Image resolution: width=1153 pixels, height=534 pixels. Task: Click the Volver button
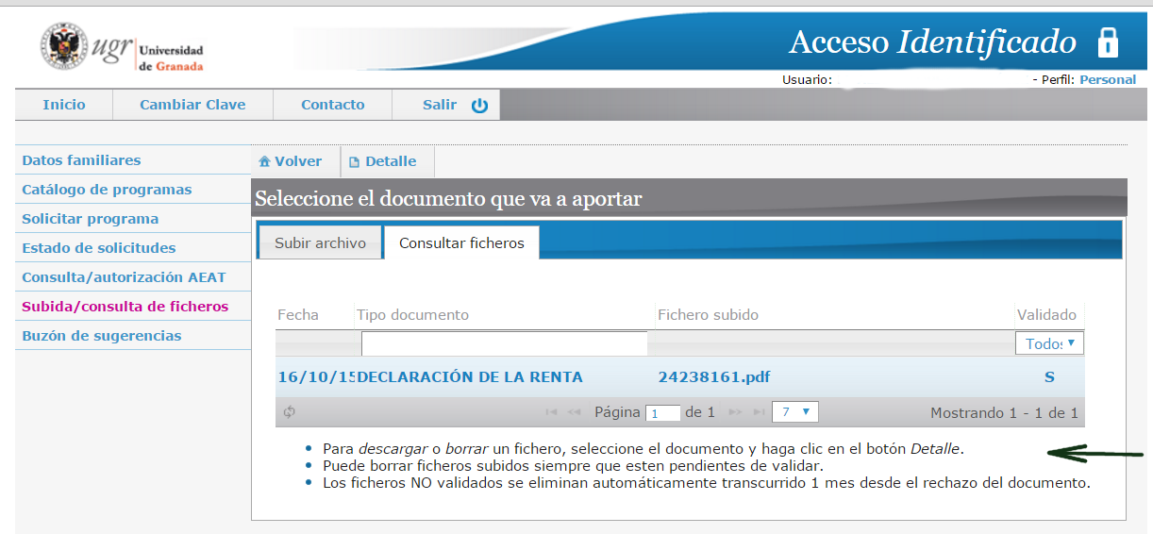291,161
